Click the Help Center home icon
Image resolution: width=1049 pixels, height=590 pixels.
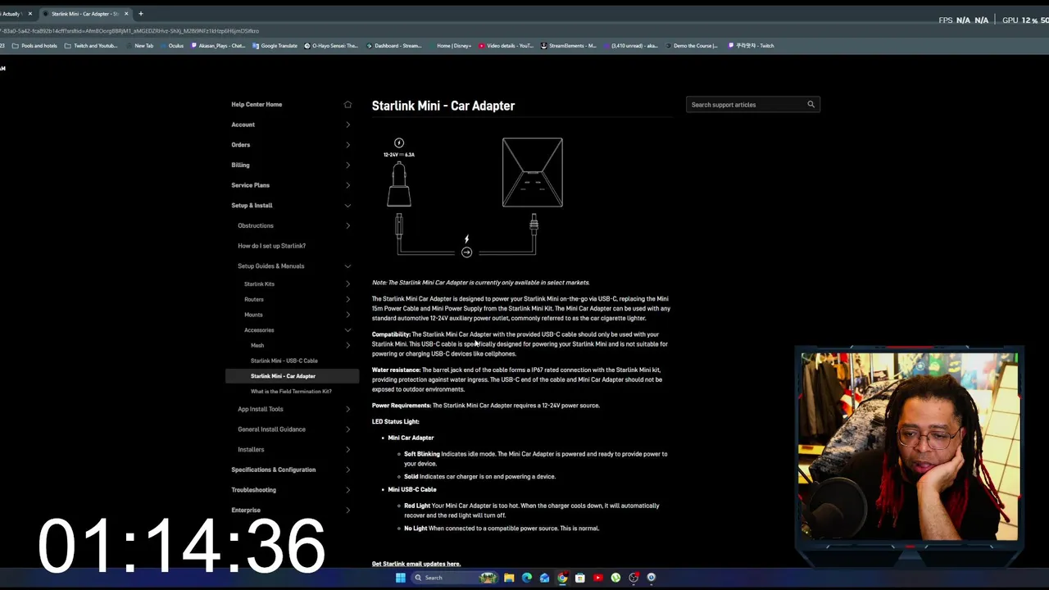point(347,104)
